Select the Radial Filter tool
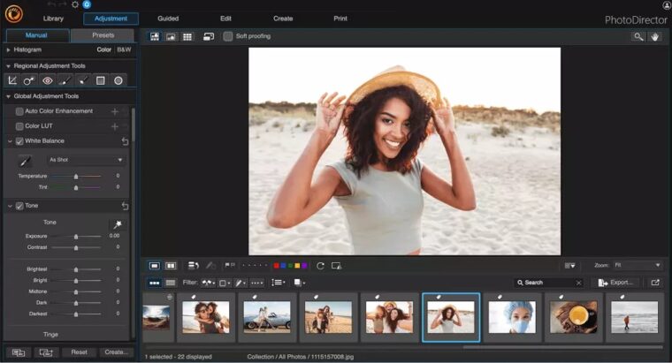This screenshot has height=363, width=672. click(x=118, y=80)
